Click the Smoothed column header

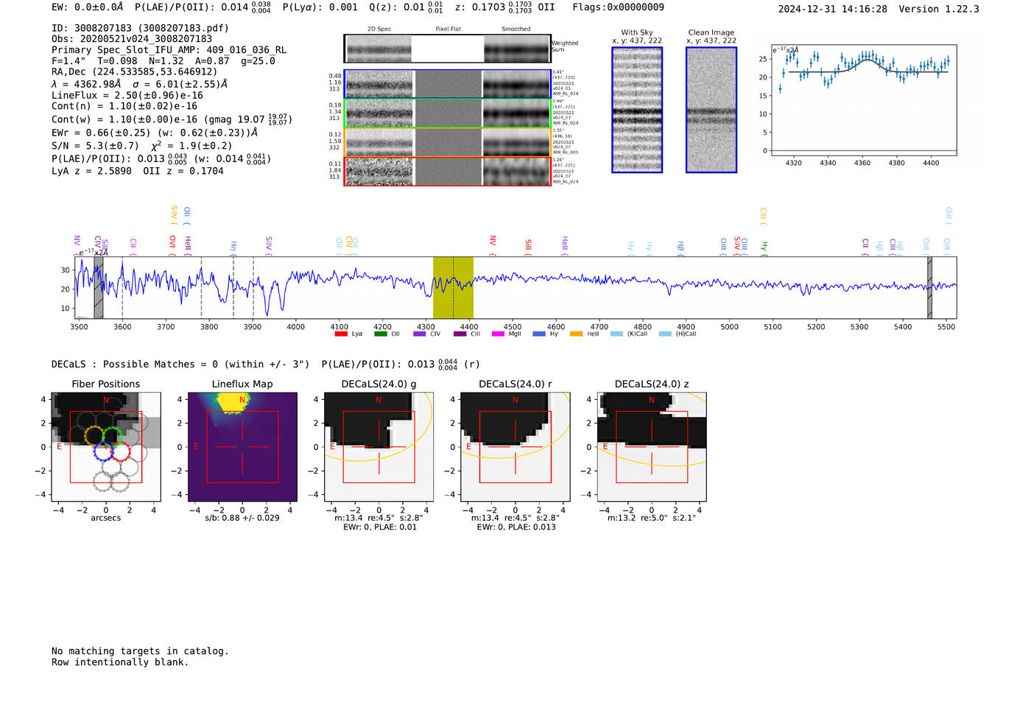click(515, 29)
